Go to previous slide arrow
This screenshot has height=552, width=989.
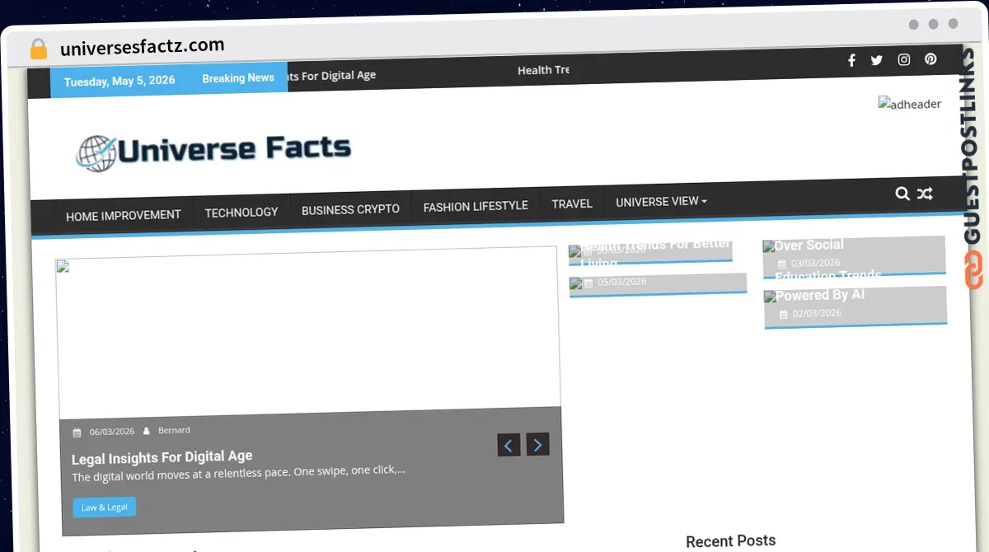click(509, 445)
